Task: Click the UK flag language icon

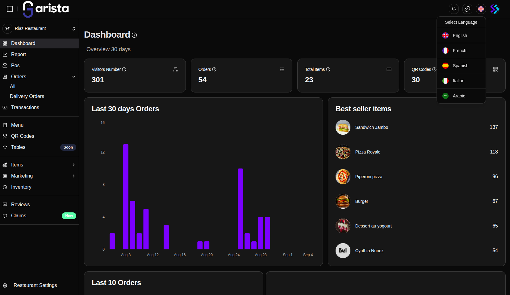Action: click(x=481, y=9)
